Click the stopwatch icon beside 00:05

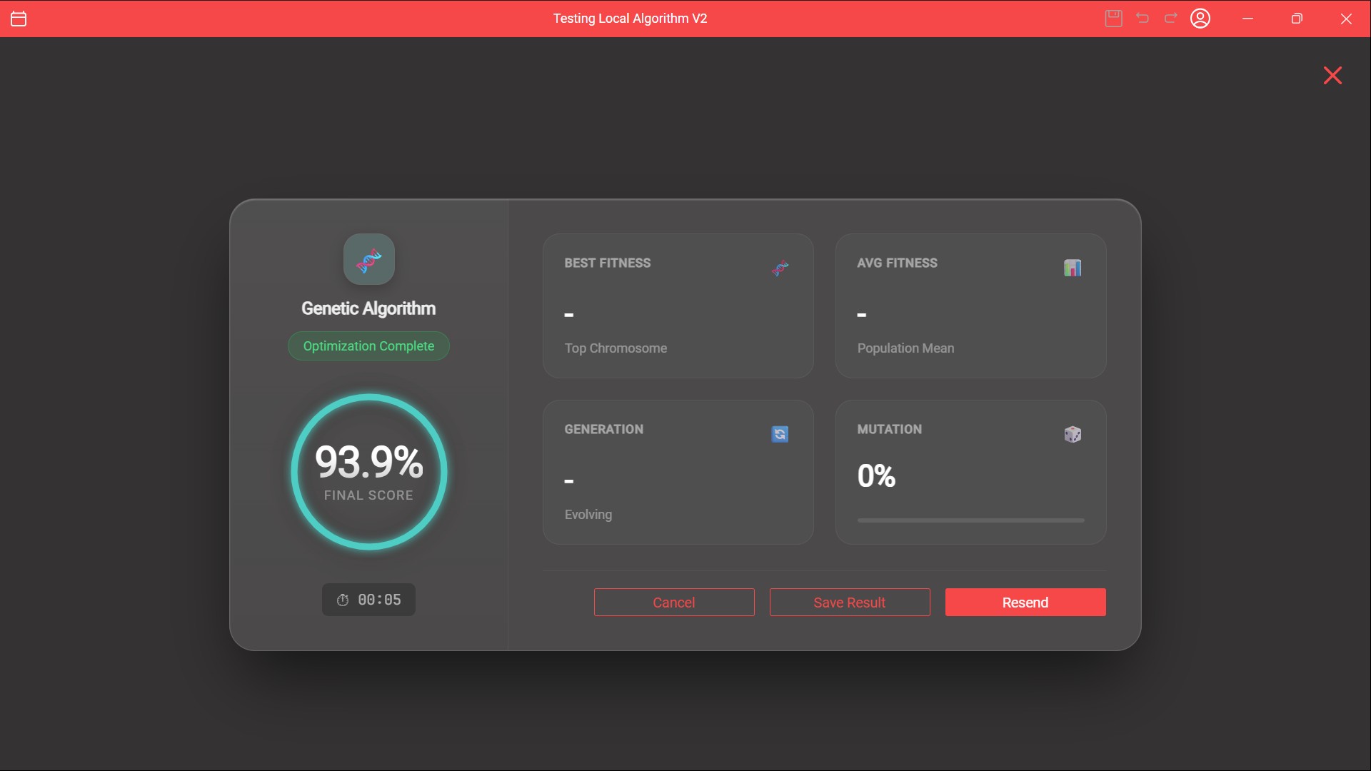343,600
